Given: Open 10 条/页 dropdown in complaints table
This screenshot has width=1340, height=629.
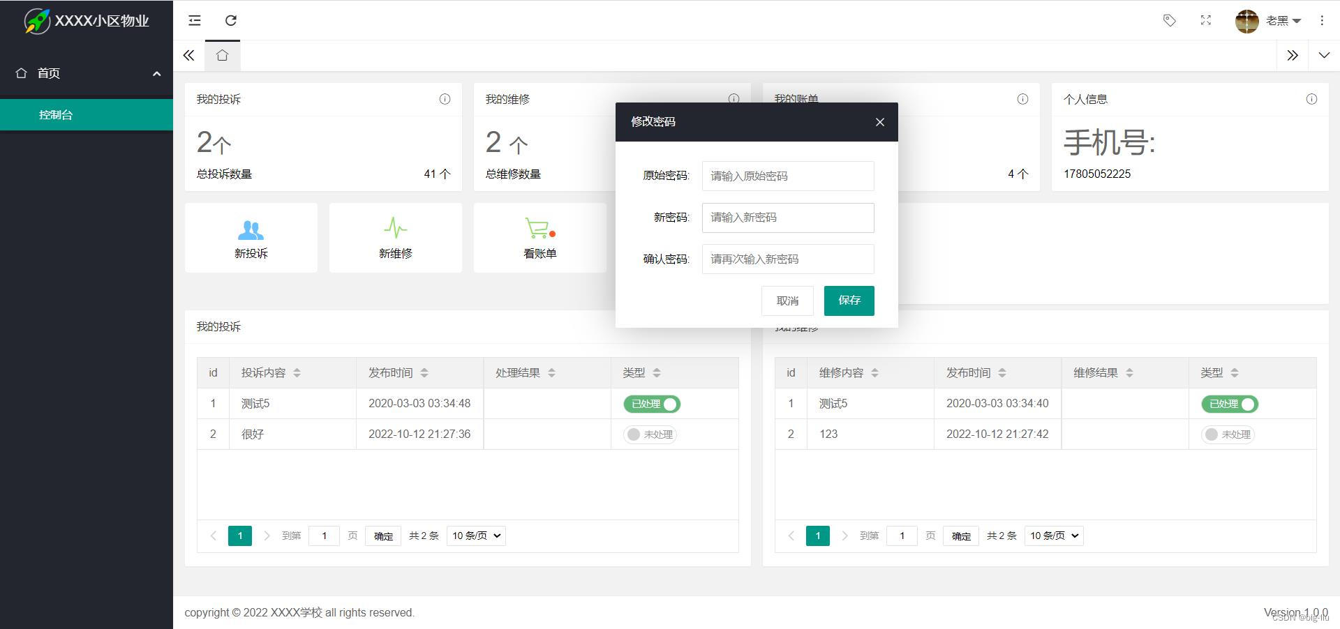Looking at the screenshot, I should 476,536.
